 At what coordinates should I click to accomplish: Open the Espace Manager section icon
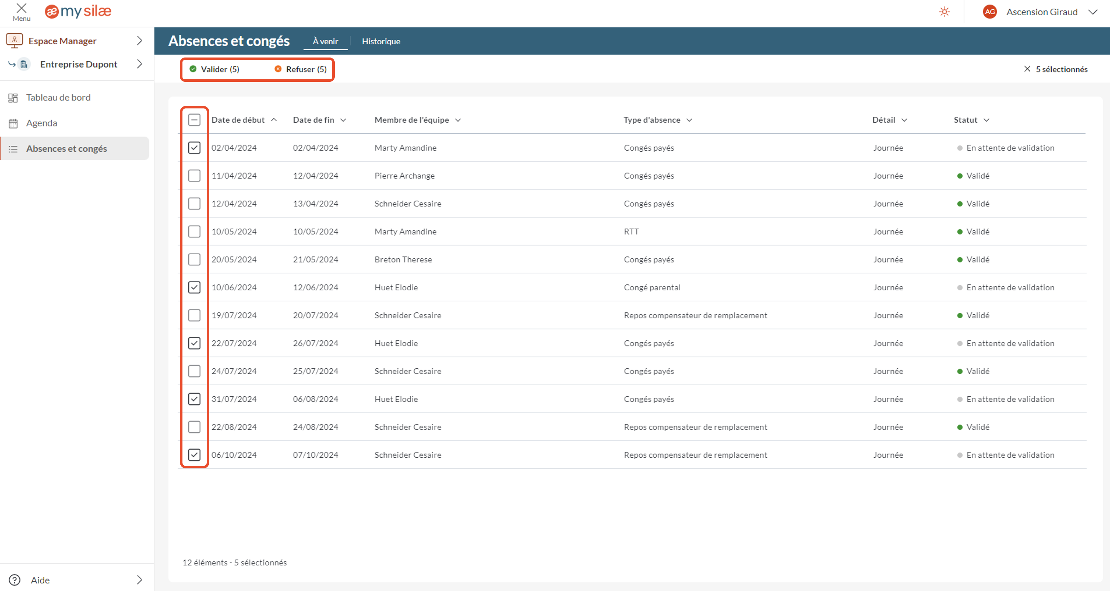[x=15, y=41]
